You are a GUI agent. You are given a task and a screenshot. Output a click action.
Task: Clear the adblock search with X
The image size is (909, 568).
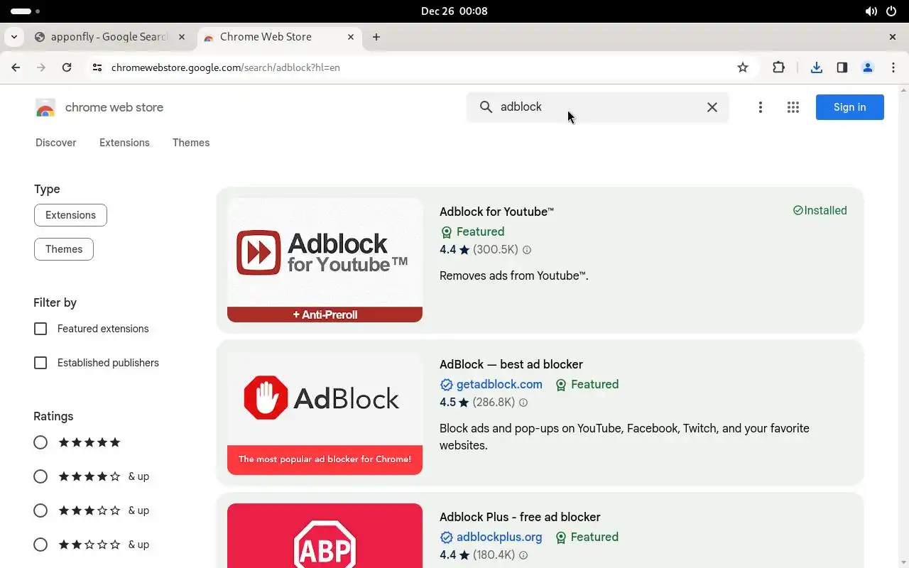[x=712, y=107]
